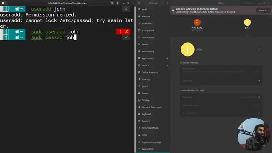Toggle Automatic Login switch
The image size is (272, 153).
[x=257, y=105]
